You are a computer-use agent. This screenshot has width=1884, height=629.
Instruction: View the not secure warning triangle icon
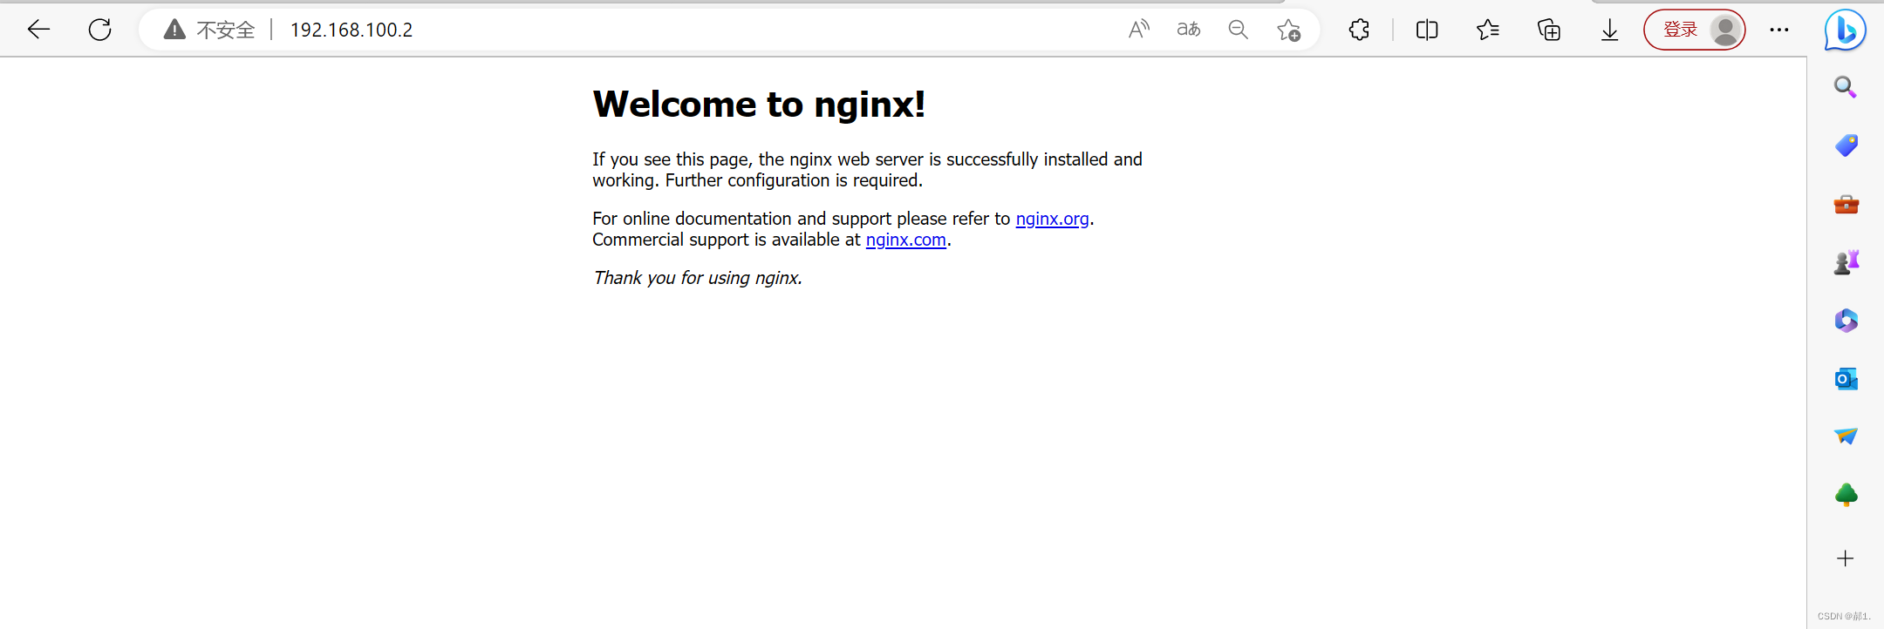pyautogui.click(x=174, y=30)
